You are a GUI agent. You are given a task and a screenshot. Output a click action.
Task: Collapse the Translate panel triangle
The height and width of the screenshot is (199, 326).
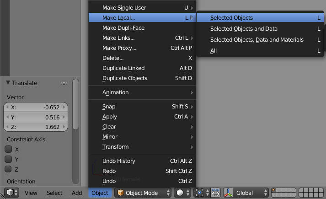tap(8, 82)
